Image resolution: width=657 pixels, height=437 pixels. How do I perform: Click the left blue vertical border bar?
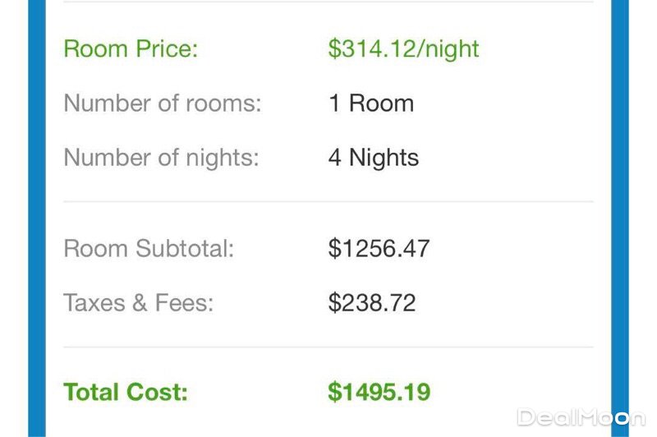[x=37, y=218]
